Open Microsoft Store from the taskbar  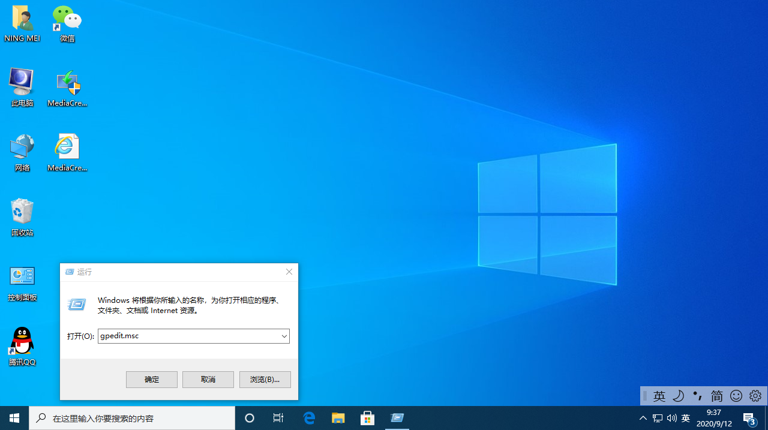coord(367,417)
